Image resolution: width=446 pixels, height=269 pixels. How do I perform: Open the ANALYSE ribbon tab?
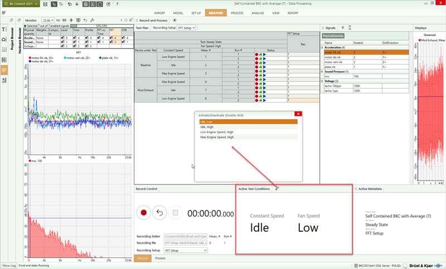(258, 13)
